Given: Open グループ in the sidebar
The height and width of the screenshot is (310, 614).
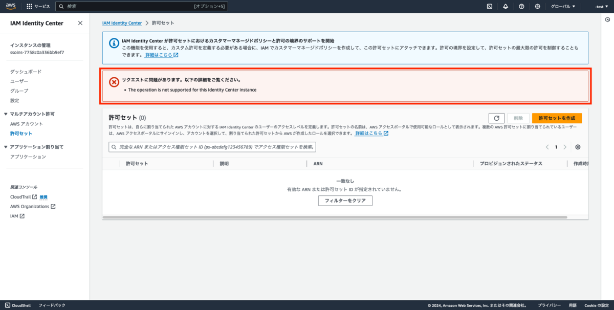Looking at the screenshot, I should pos(19,91).
